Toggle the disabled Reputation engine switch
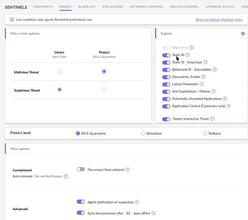 (x=166, y=48)
